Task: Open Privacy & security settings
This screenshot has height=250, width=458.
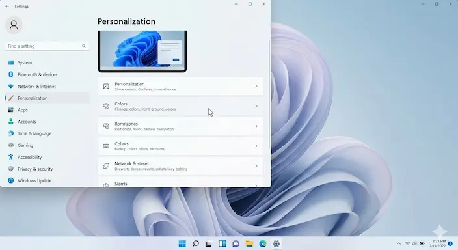Action: 47,169
